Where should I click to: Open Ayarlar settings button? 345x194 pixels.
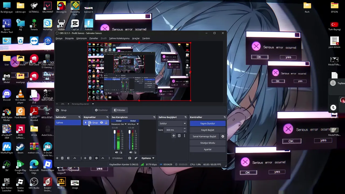pyautogui.click(x=208, y=149)
